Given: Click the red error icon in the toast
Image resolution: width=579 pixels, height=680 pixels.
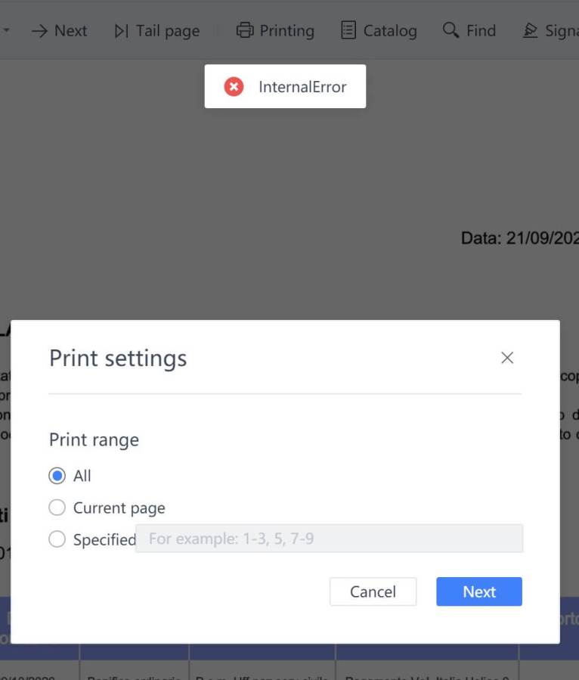Looking at the screenshot, I should 234,87.
